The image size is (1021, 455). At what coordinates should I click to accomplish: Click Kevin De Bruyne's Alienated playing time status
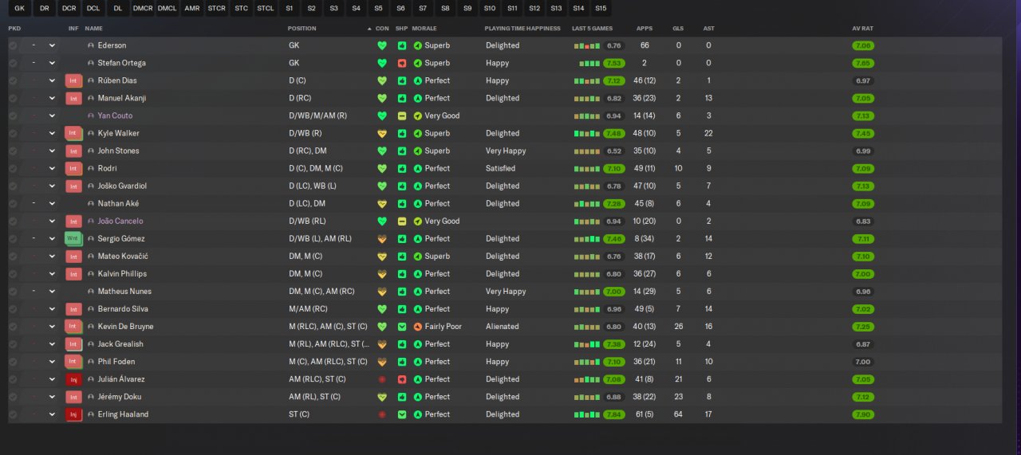(x=503, y=327)
